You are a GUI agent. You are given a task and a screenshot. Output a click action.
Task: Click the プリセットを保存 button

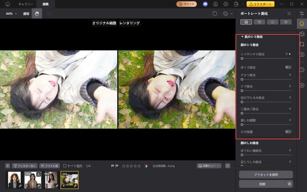[266, 174]
